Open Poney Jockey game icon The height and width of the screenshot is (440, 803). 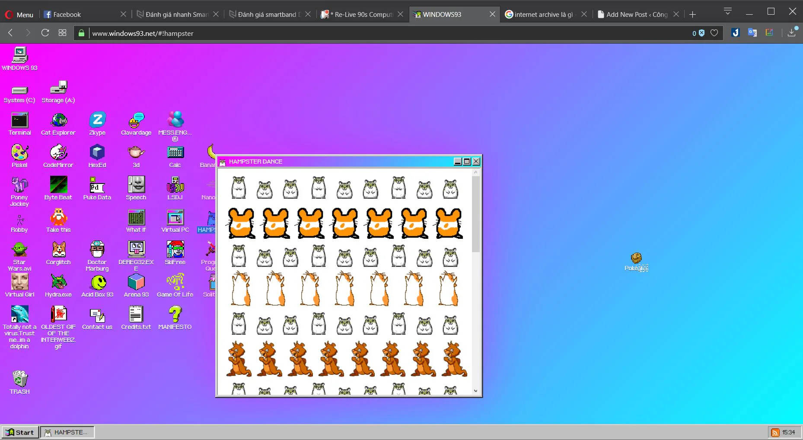(19, 192)
